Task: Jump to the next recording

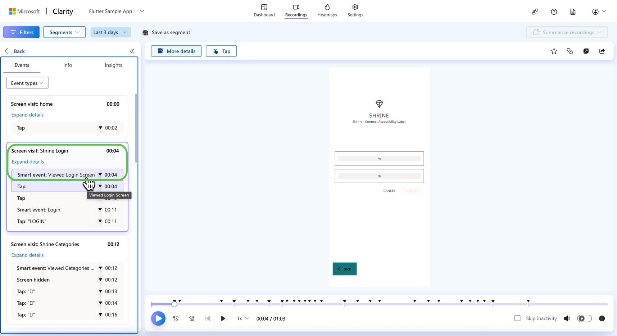Action: tap(223, 318)
